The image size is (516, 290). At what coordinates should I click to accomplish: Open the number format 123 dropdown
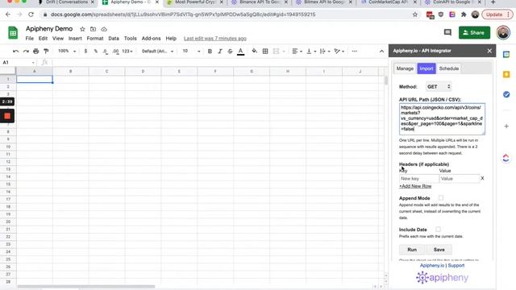pyautogui.click(x=127, y=52)
